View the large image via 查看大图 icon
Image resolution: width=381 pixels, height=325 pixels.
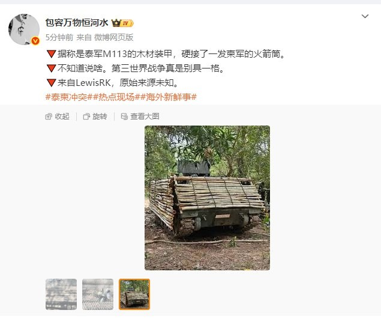click(124, 117)
